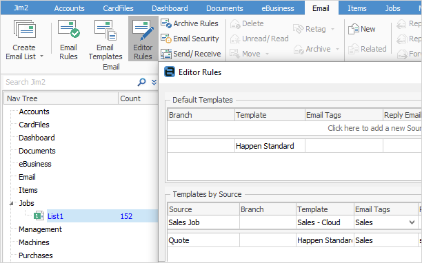Click the List1 spreadsheet icon
This screenshot has height=263, width=422.
[39, 216]
